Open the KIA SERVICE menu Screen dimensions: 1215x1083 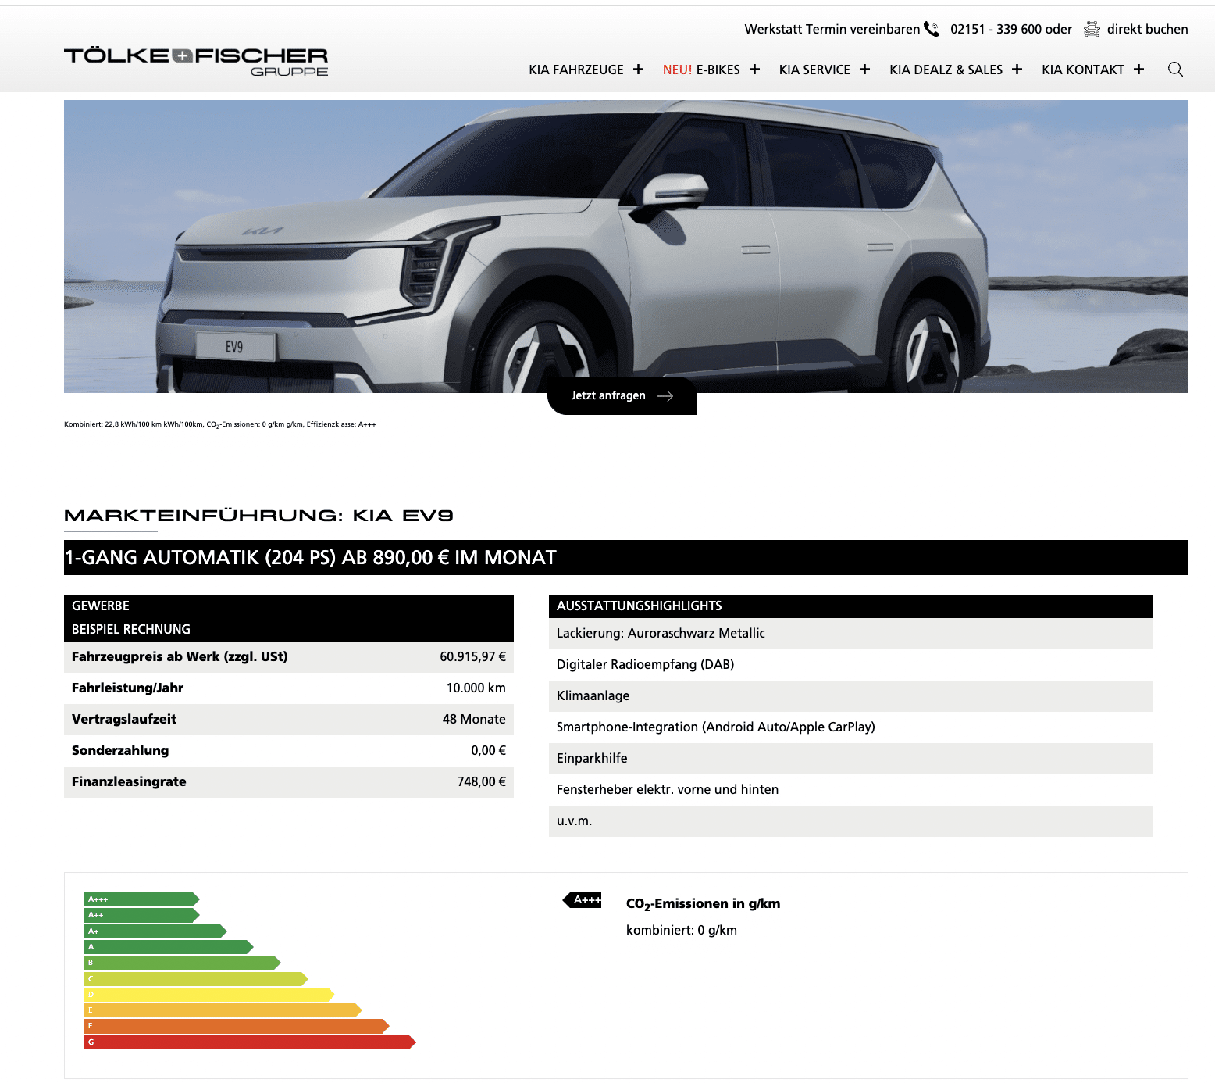click(814, 70)
